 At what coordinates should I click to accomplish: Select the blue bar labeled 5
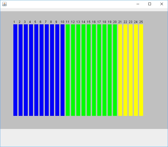36,70
